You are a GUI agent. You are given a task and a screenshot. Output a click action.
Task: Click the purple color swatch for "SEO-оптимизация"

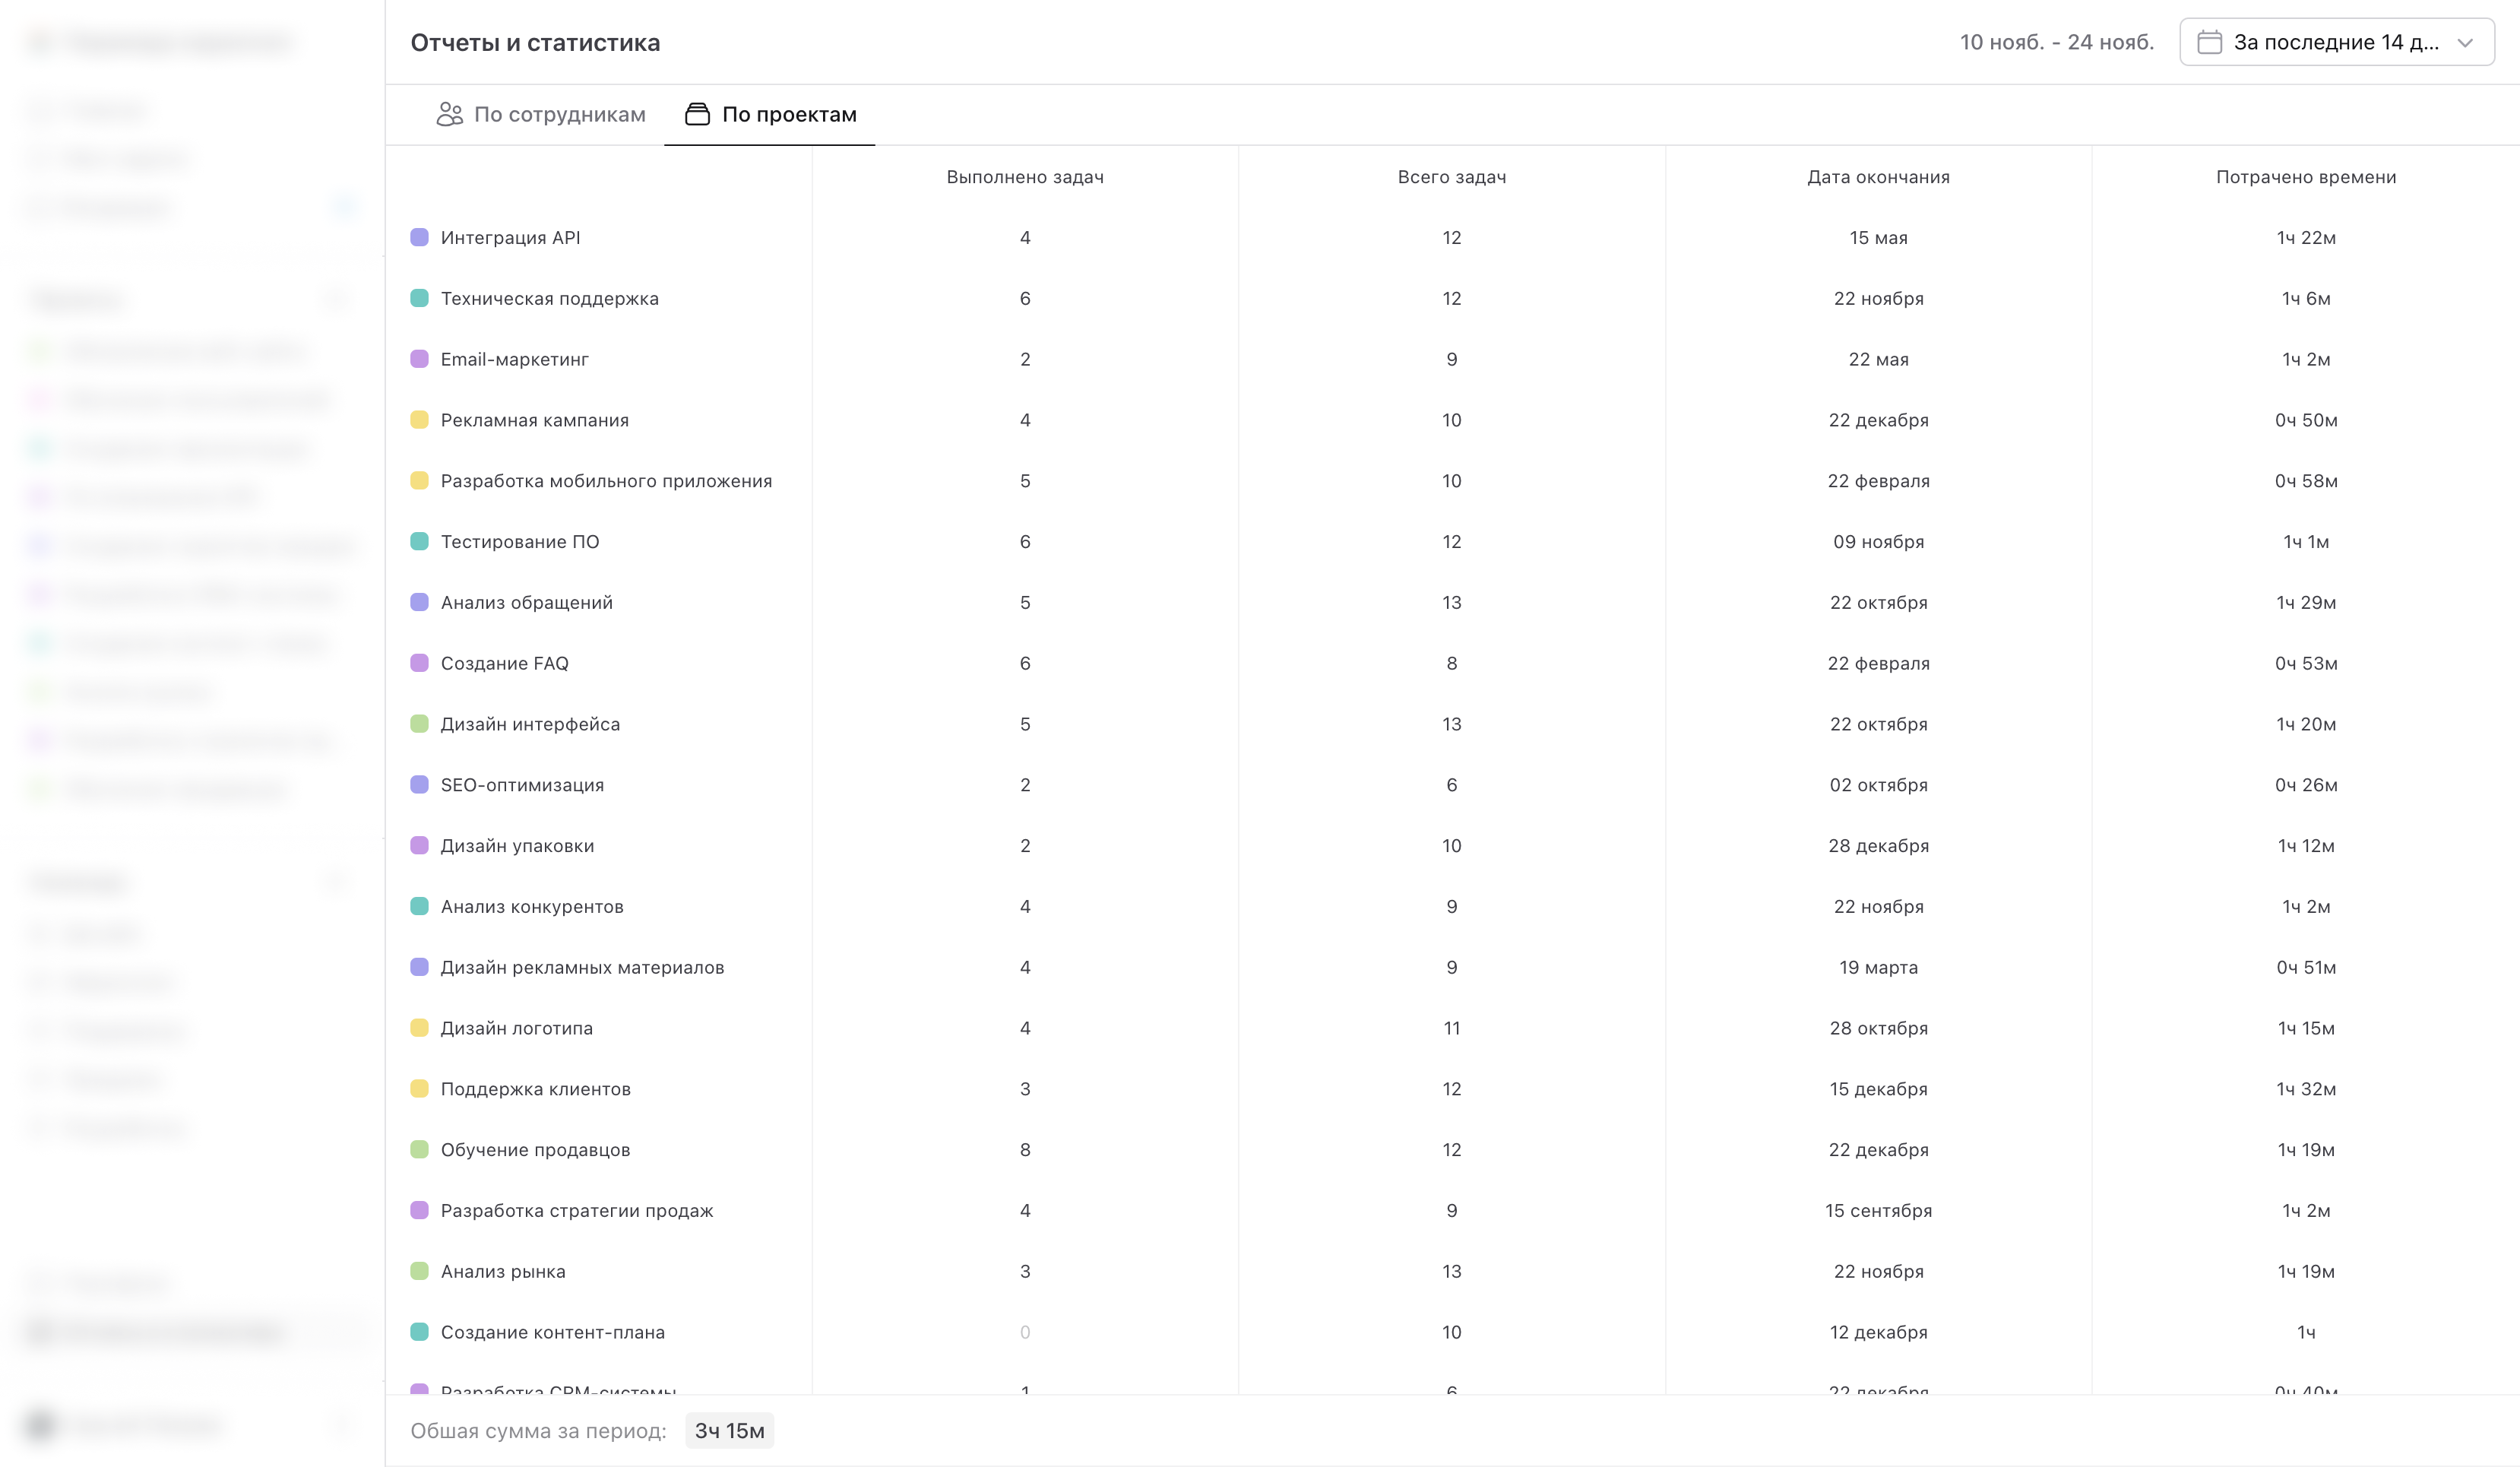pos(420,785)
